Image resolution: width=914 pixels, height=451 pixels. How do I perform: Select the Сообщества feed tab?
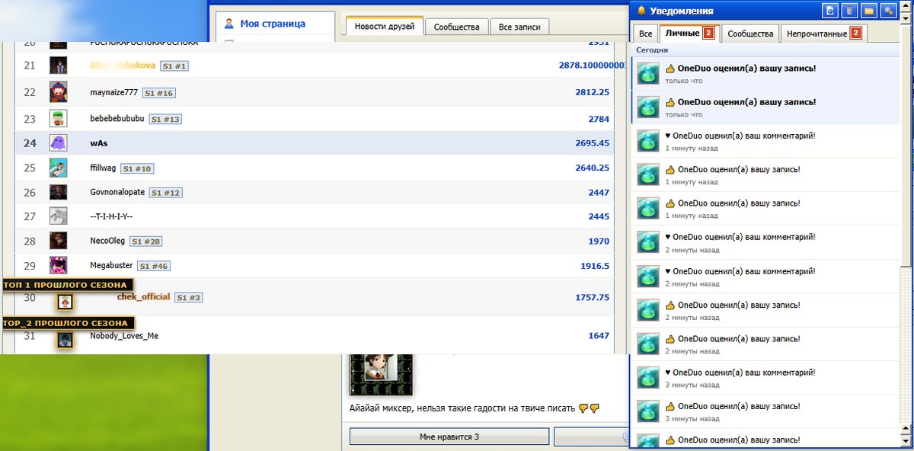456,27
